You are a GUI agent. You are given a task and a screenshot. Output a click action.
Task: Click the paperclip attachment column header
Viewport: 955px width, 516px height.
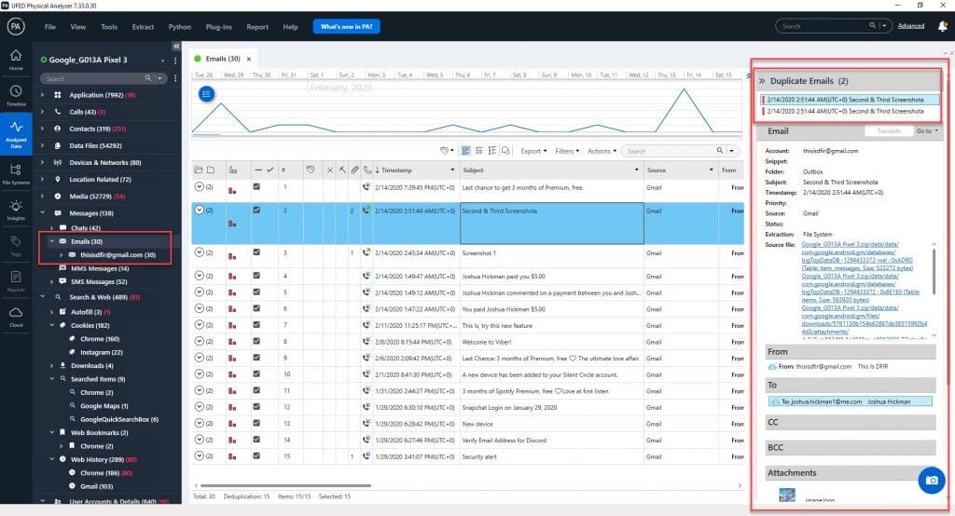pos(354,170)
